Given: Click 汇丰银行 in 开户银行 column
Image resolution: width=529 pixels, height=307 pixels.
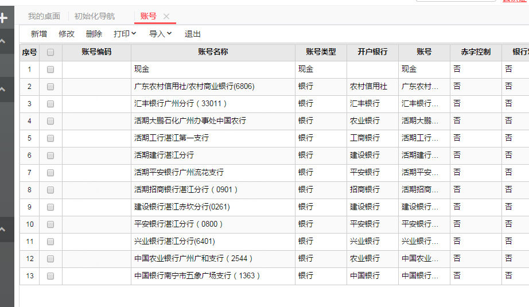Looking at the screenshot, I should click(x=365, y=103).
